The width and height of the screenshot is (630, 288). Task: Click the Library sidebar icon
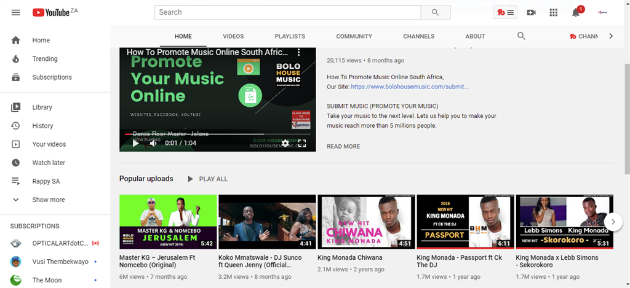tap(15, 107)
